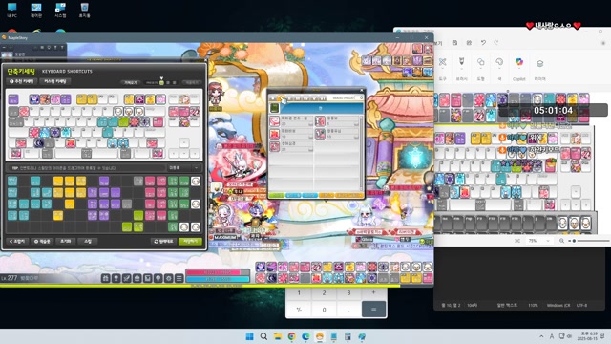Click the pink HP gauge bar
611x344 pixels.
point(218,272)
